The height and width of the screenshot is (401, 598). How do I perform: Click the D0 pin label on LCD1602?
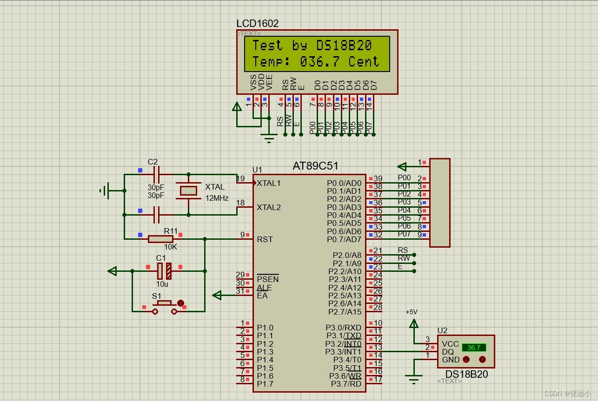[x=318, y=85]
